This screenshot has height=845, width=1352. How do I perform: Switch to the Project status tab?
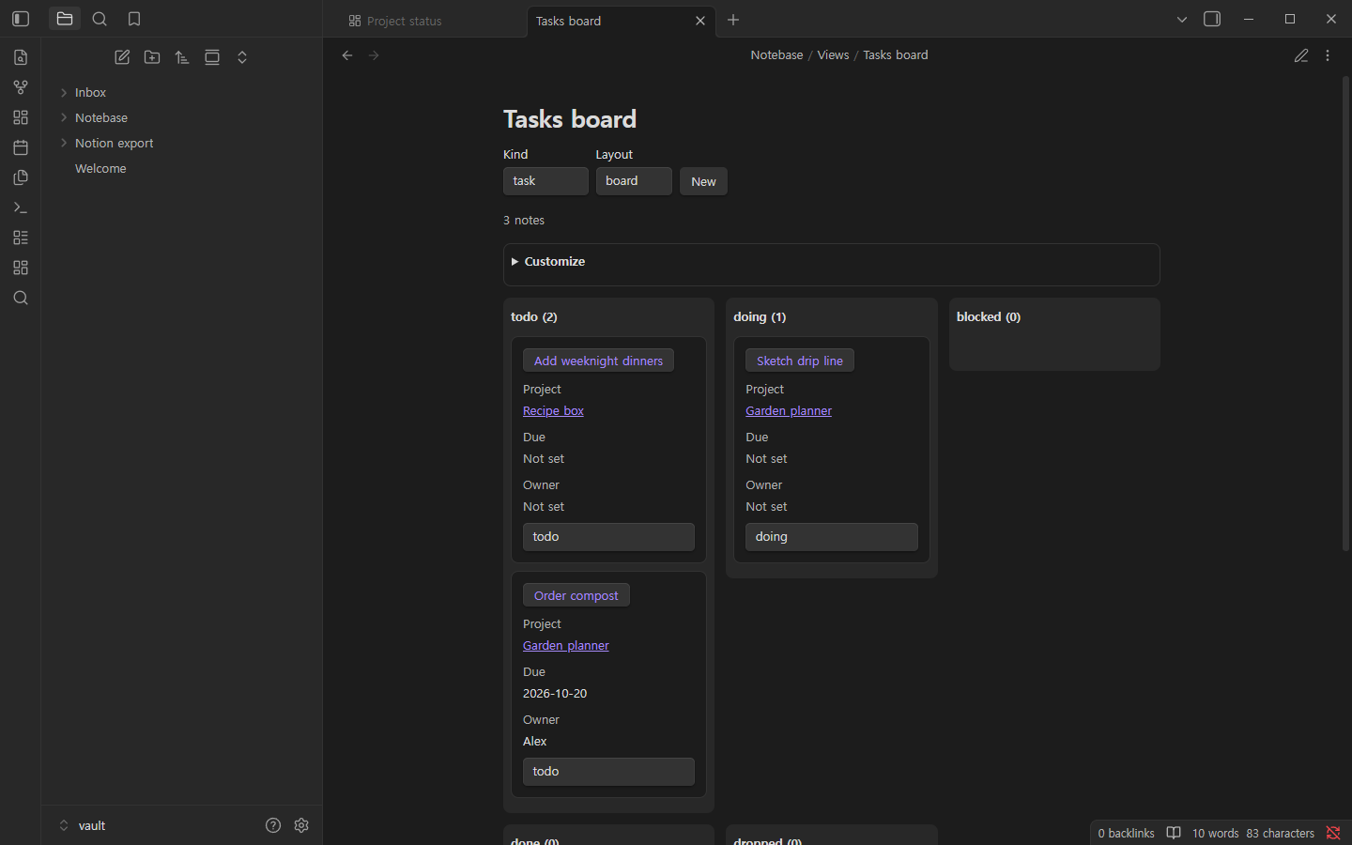404,21
